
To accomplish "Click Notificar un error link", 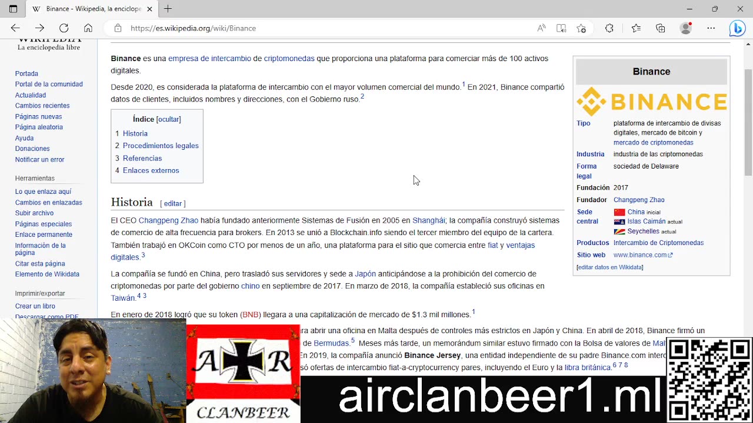I will (39, 159).
